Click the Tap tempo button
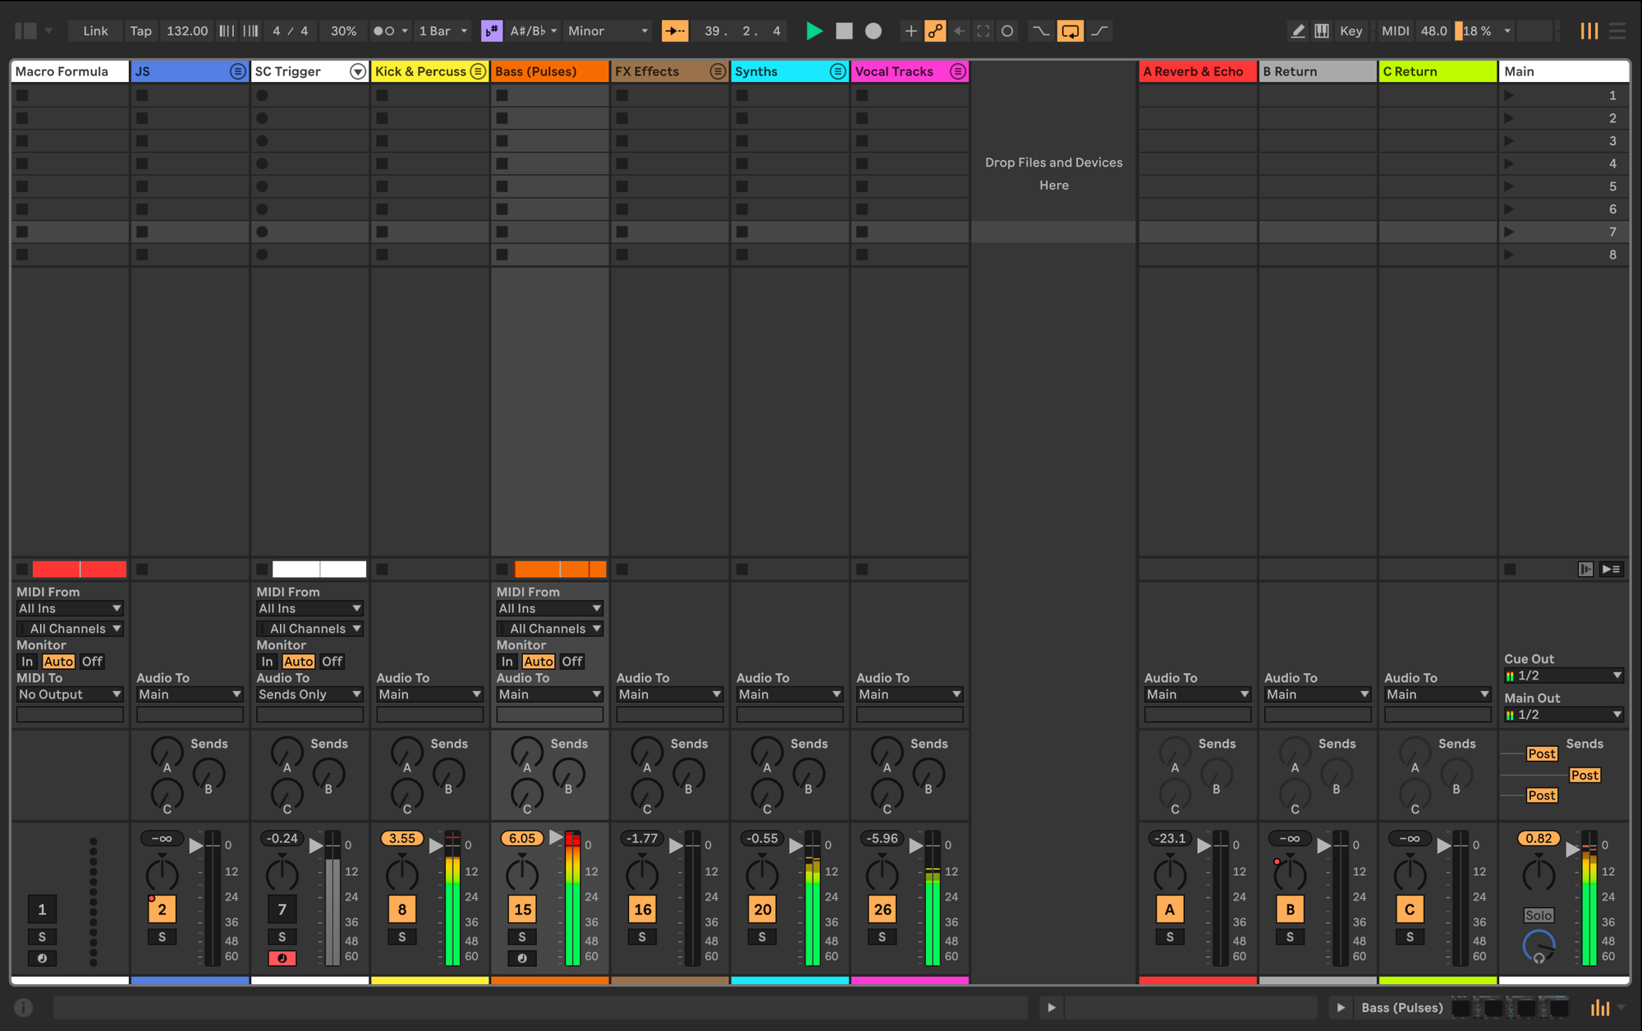 [x=140, y=31]
